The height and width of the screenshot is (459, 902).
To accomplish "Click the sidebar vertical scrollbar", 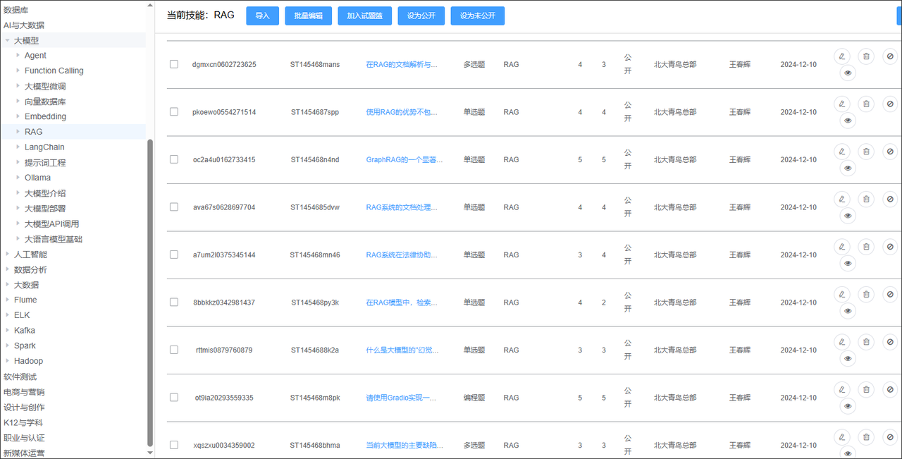I will pos(149,282).
